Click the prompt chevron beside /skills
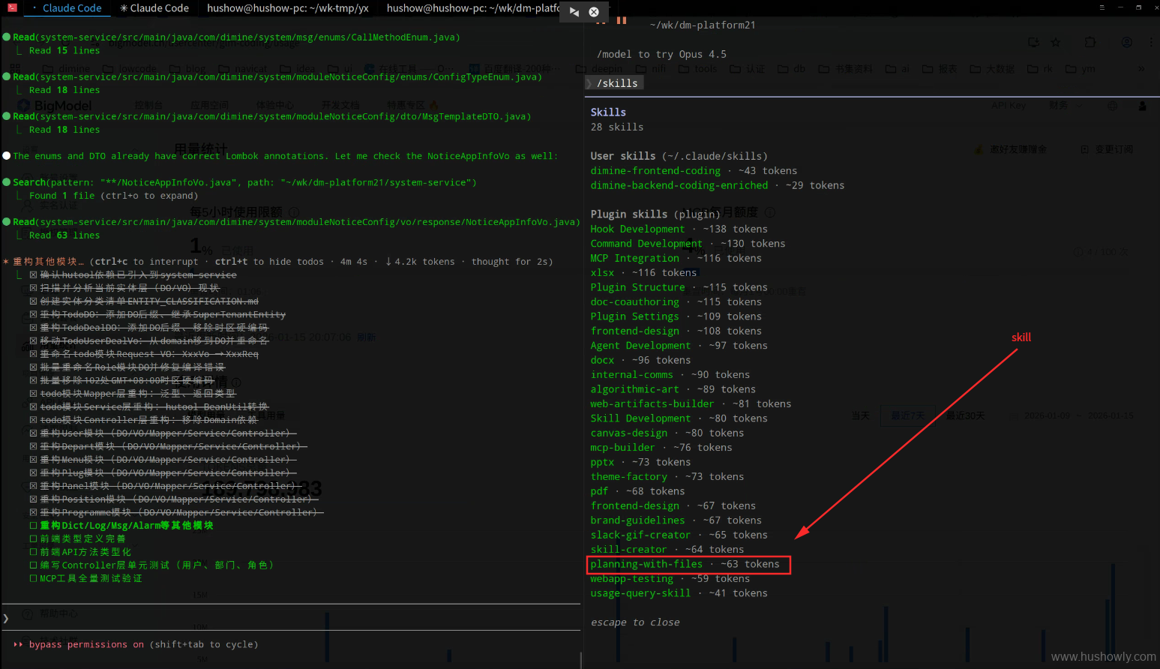The image size is (1160, 669). [x=589, y=83]
